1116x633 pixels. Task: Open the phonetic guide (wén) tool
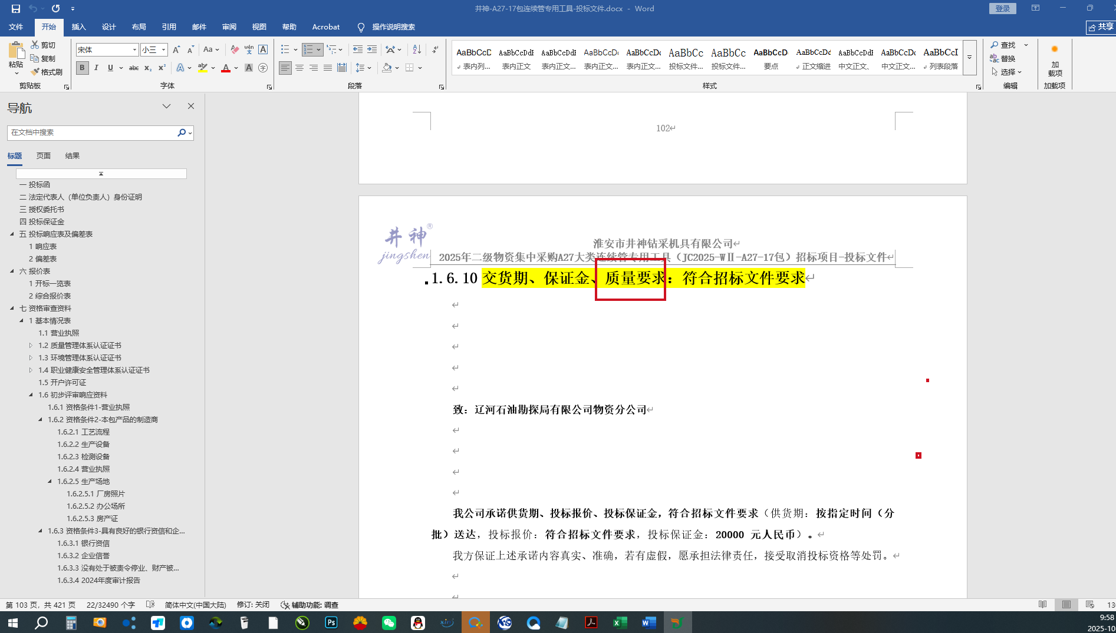coord(249,50)
